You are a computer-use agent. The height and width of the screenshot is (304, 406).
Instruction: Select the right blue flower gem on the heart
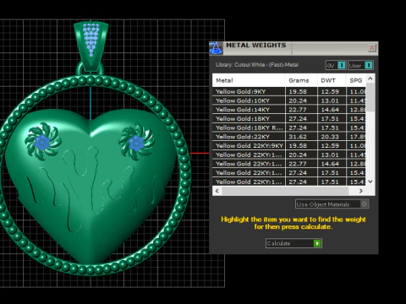(137, 143)
